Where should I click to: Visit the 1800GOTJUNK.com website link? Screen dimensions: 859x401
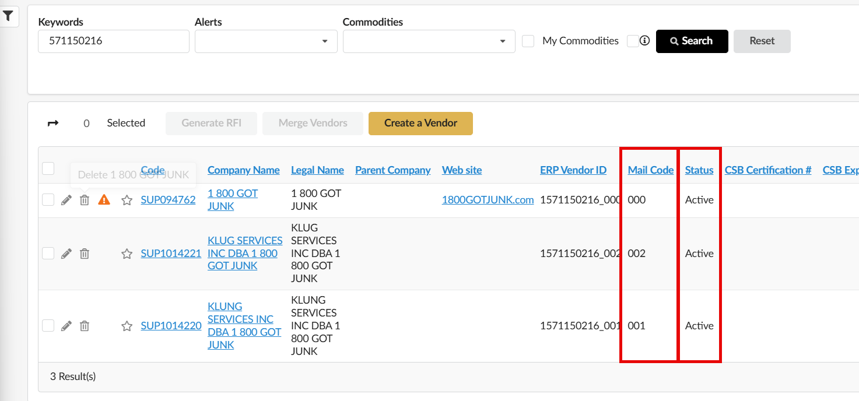(488, 200)
